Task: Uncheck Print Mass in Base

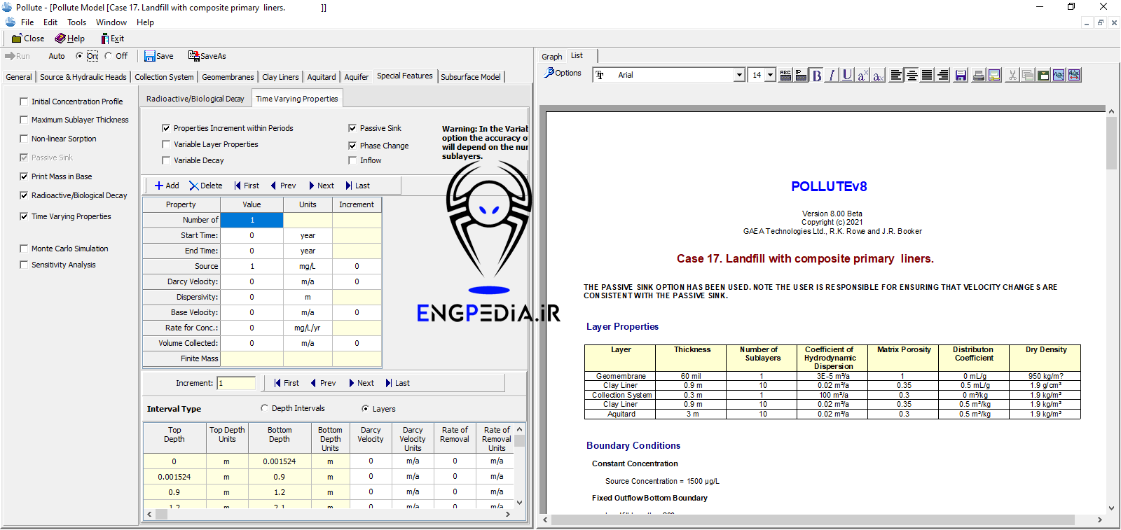Action: point(24,176)
